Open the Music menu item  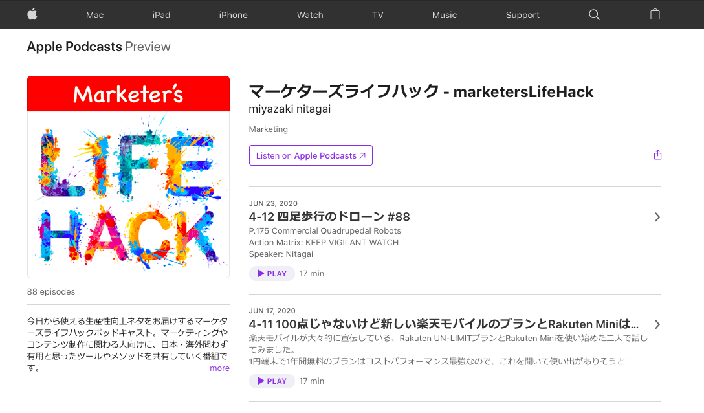[444, 15]
